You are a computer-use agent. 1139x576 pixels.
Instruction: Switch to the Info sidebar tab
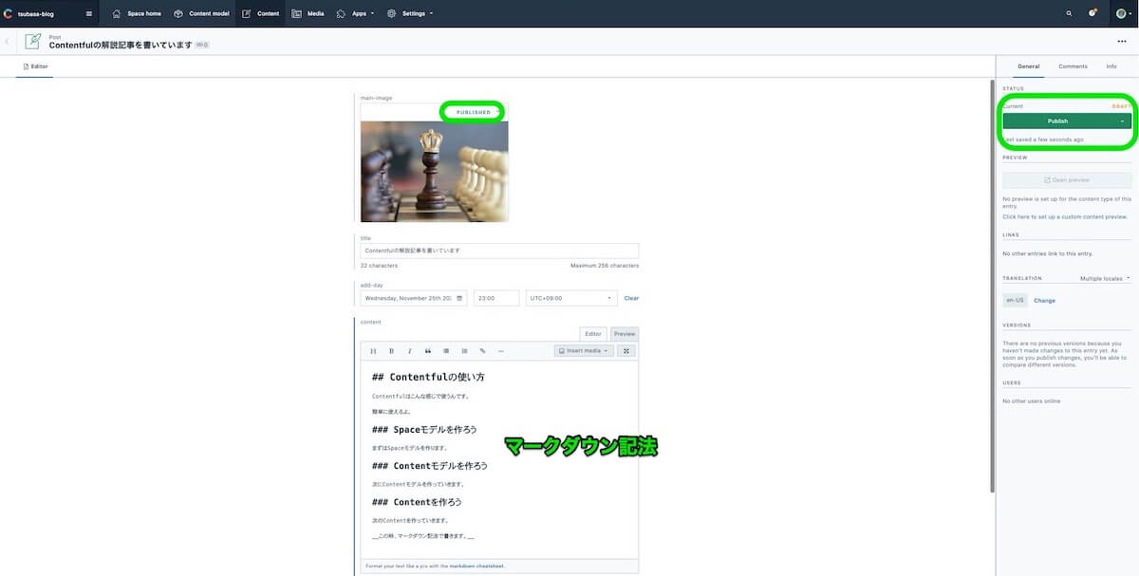[1111, 66]
